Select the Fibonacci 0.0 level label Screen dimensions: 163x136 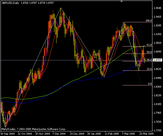coord(150,84)
